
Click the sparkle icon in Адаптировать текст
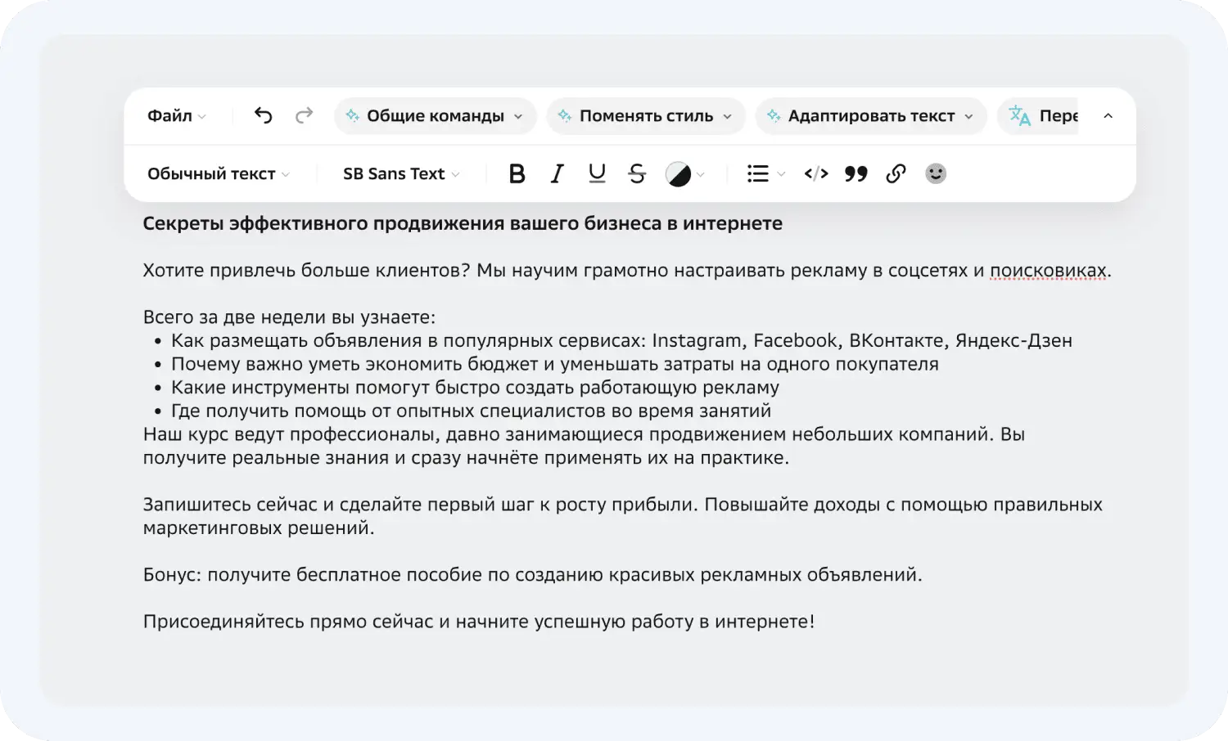tap(774, 115)
